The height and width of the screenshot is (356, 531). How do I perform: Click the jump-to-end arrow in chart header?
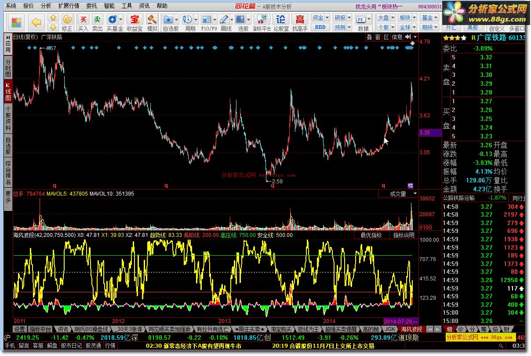click(408, 37)
